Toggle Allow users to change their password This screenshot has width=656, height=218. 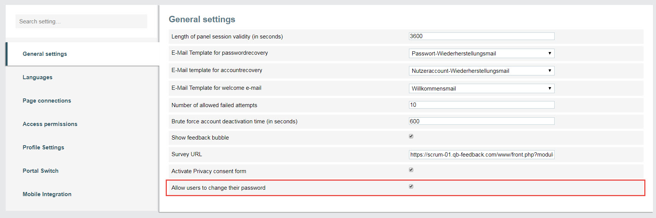(411, 186)
